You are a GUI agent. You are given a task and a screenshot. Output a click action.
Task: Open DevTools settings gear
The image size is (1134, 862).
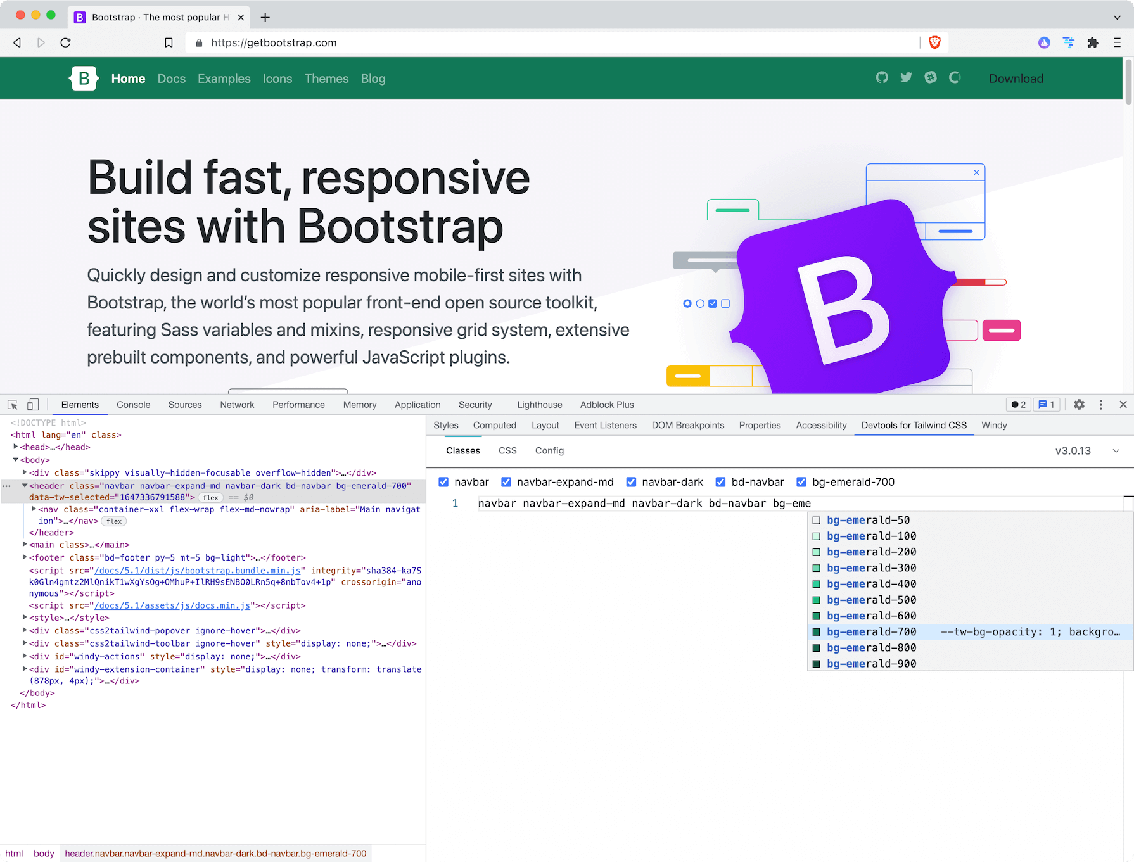click(x=1080, y=405)
